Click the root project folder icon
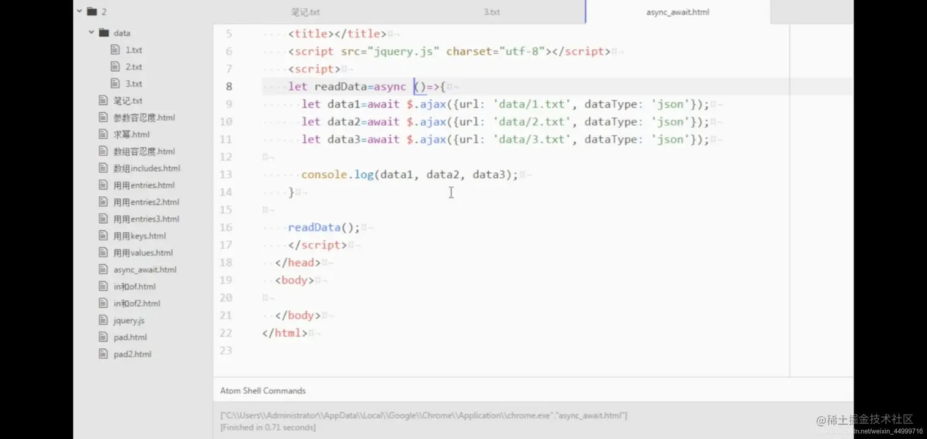Image resolution: width=927 pixels, height=439 pixels. pos(92,11)
